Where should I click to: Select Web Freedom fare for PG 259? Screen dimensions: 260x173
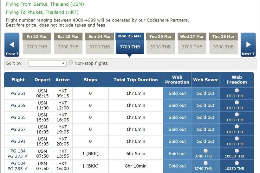[x=237, y=102]
